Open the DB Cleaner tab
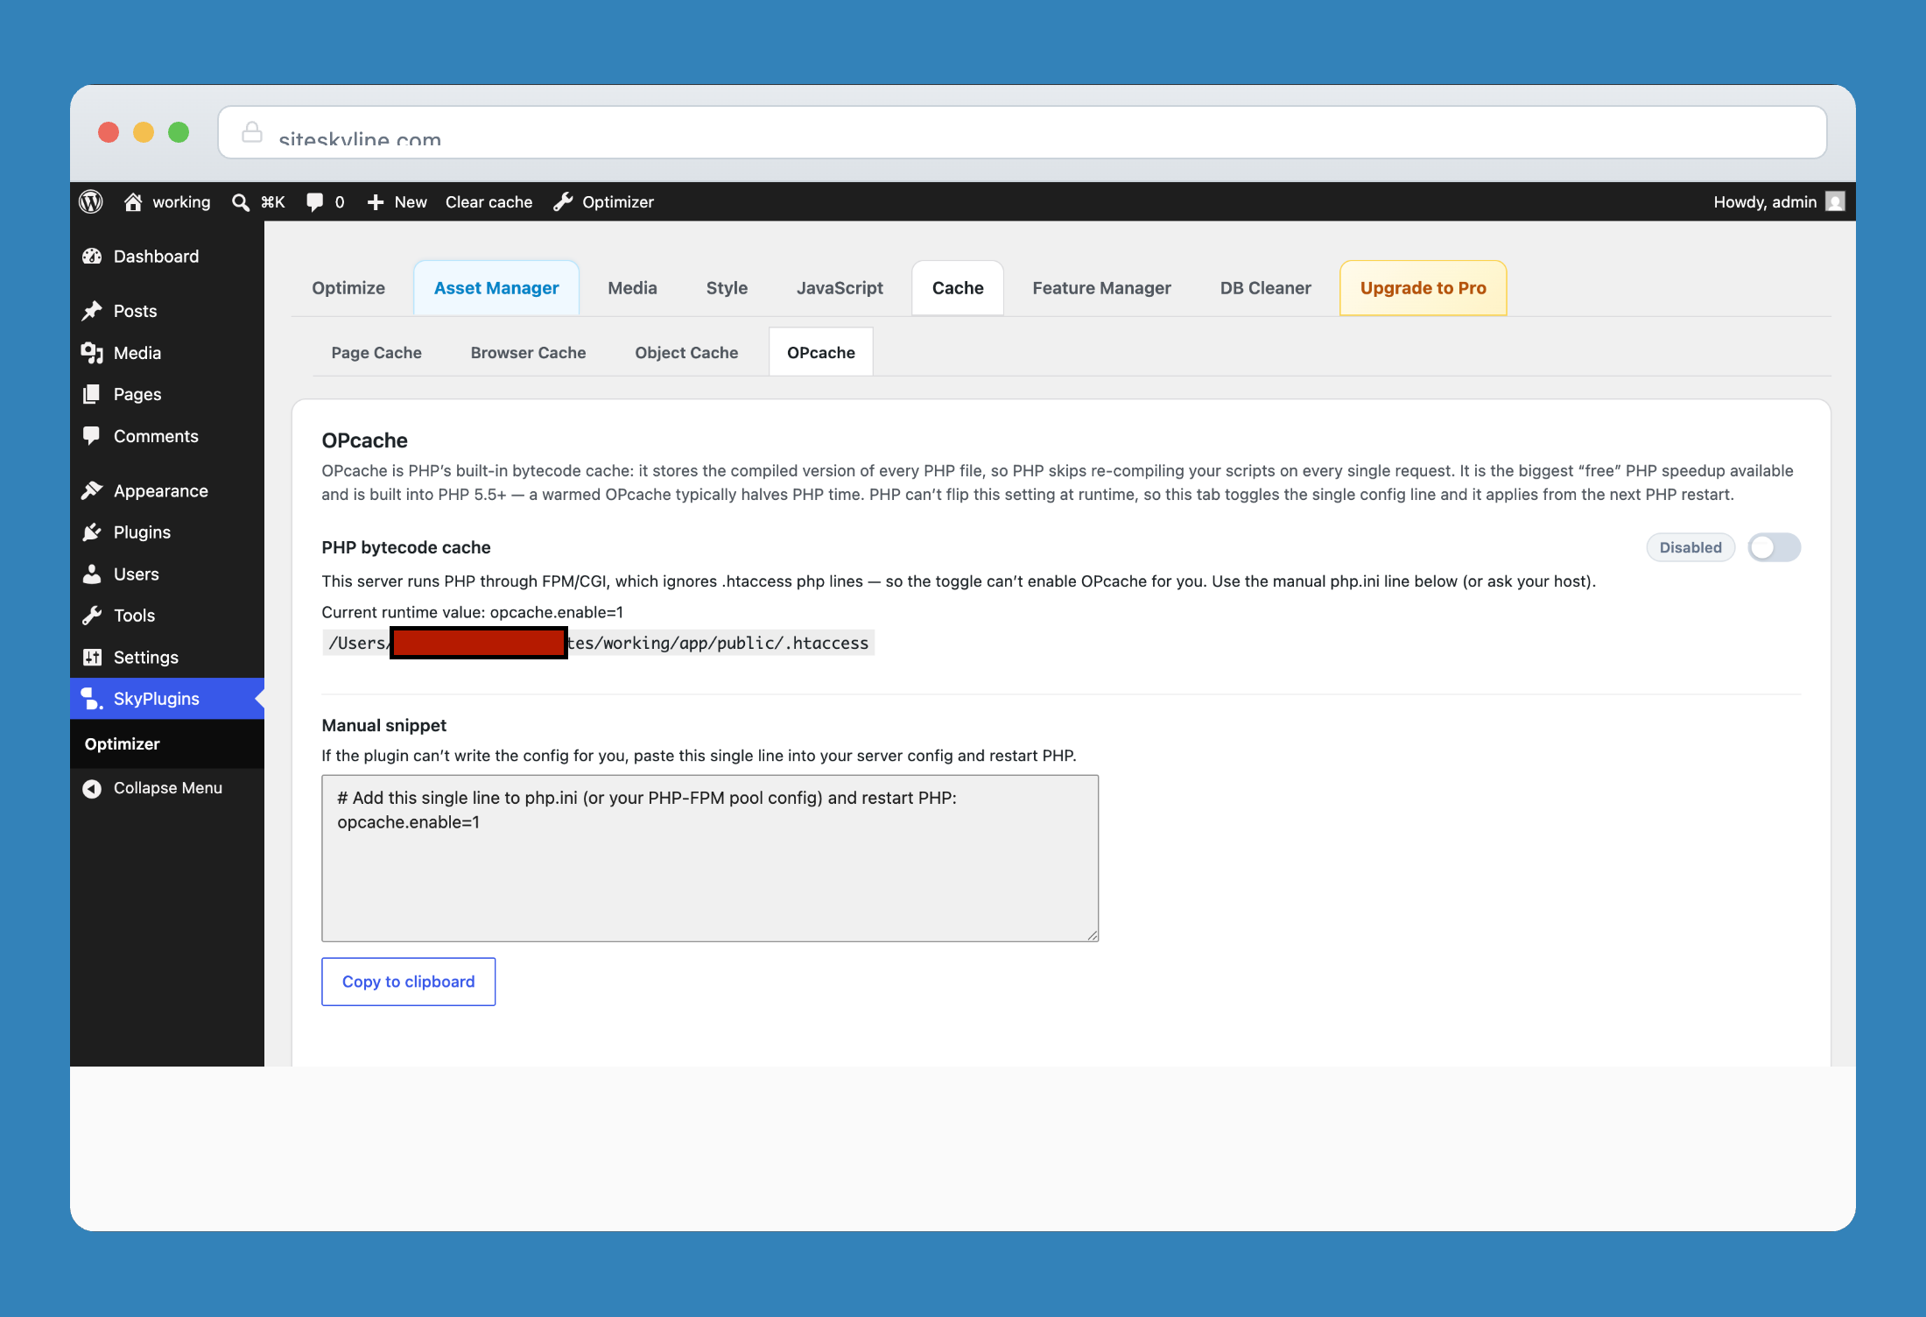Image resolution: width=1926 pixels, height=1317 pixels. [x=1266, y=288]
